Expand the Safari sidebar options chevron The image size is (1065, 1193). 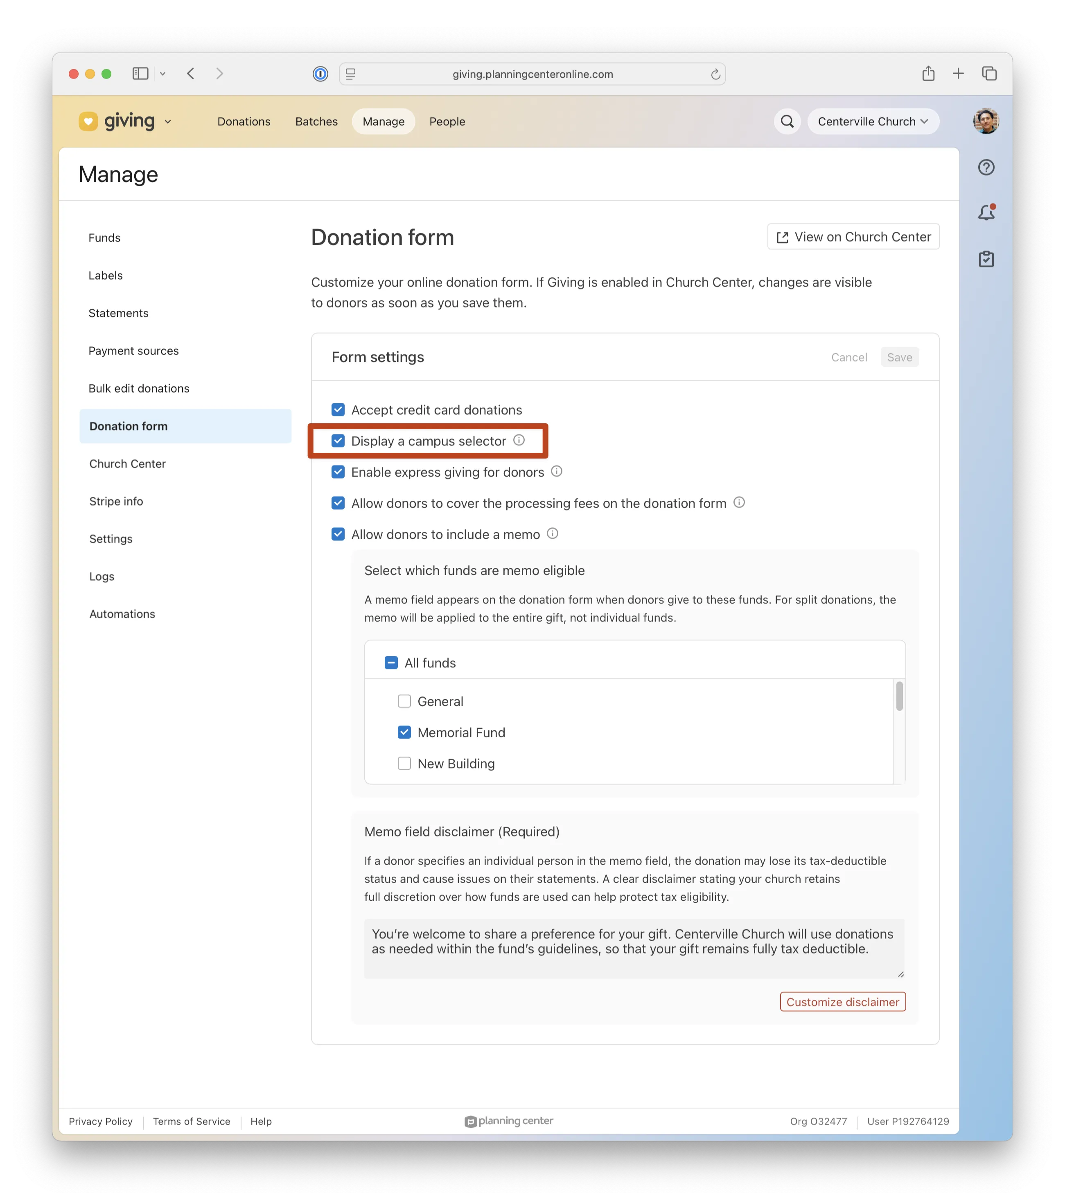[162, 74]
